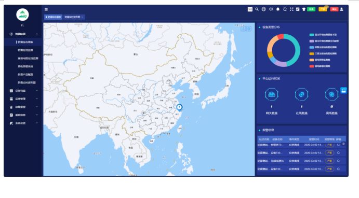Switch to the active 防雷综合看板 page tab
The width and height of the screenshot is (359, 198).
point(53,17)
